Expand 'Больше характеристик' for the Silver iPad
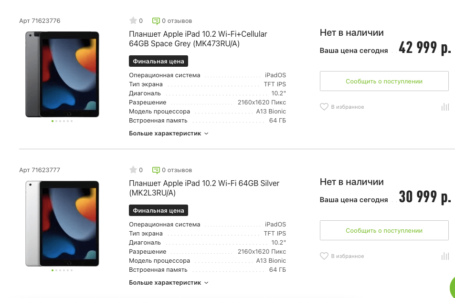 click(166, 282)
